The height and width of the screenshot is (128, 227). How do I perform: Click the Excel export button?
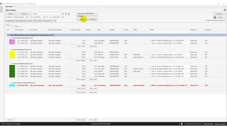(221, 17)
